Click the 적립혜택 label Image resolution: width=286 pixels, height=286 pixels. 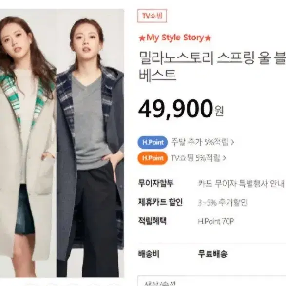click(153, 221)
